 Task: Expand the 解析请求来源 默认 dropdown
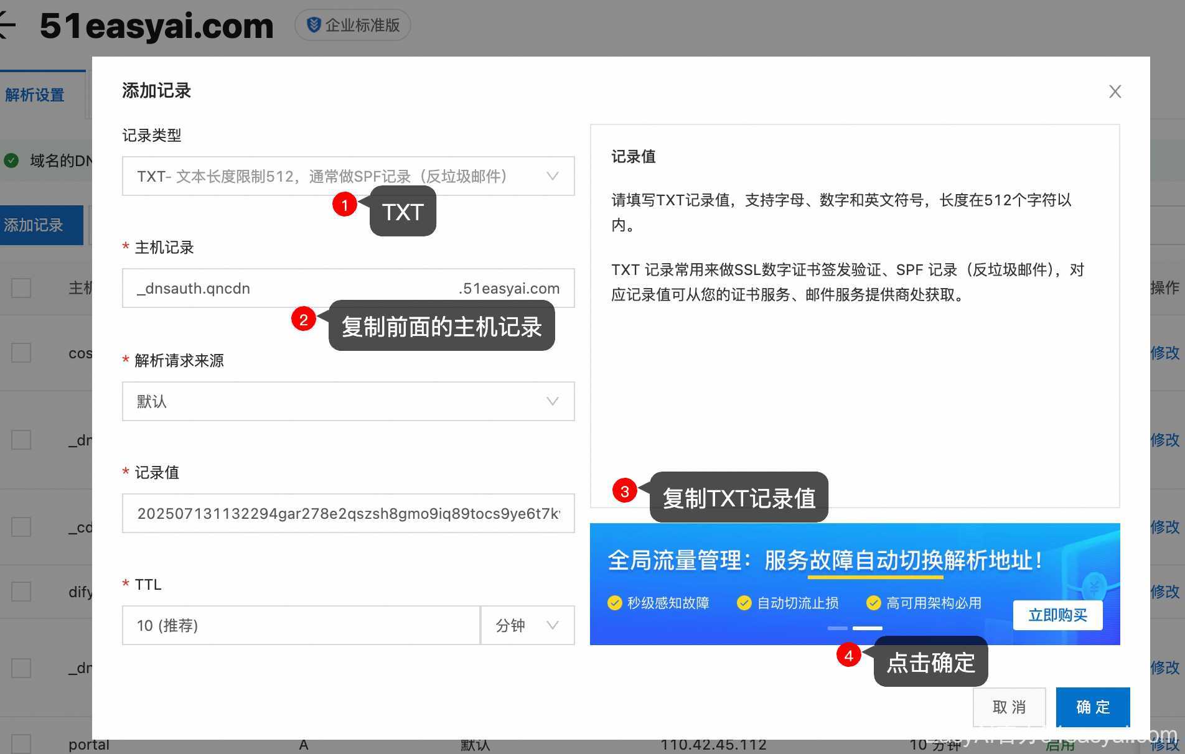pos(348,401)
